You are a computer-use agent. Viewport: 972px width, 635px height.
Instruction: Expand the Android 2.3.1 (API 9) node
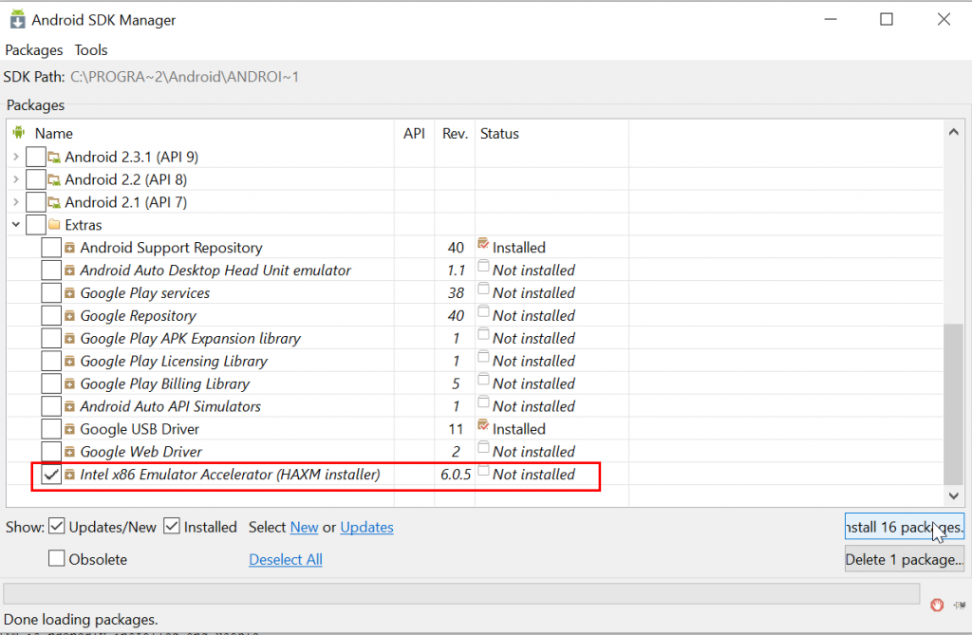pyautogui.click(x=16, y=157)
